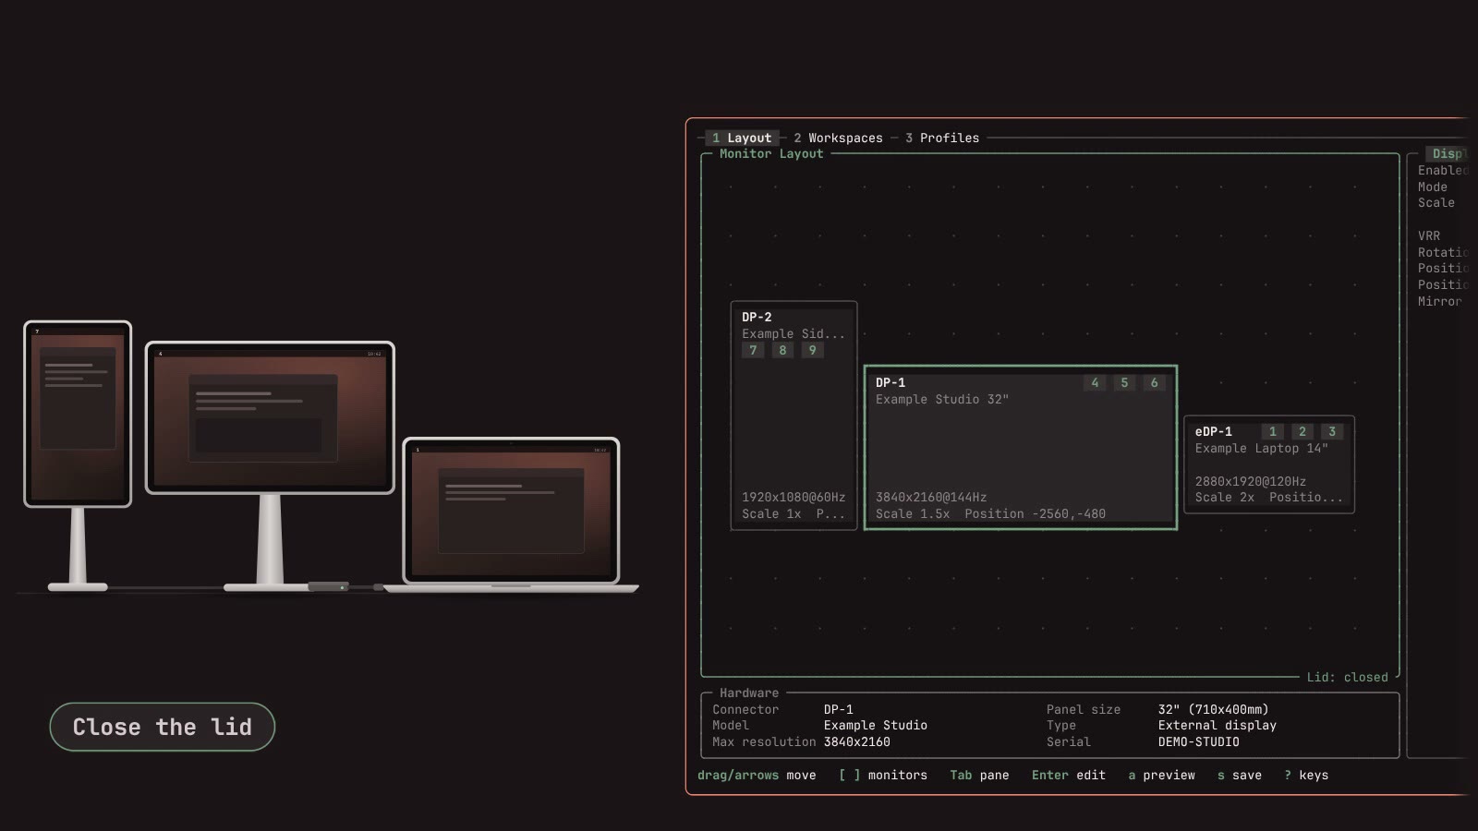
Task: Click the 'Lid: closed' status label
Action: pos(1347,677)
